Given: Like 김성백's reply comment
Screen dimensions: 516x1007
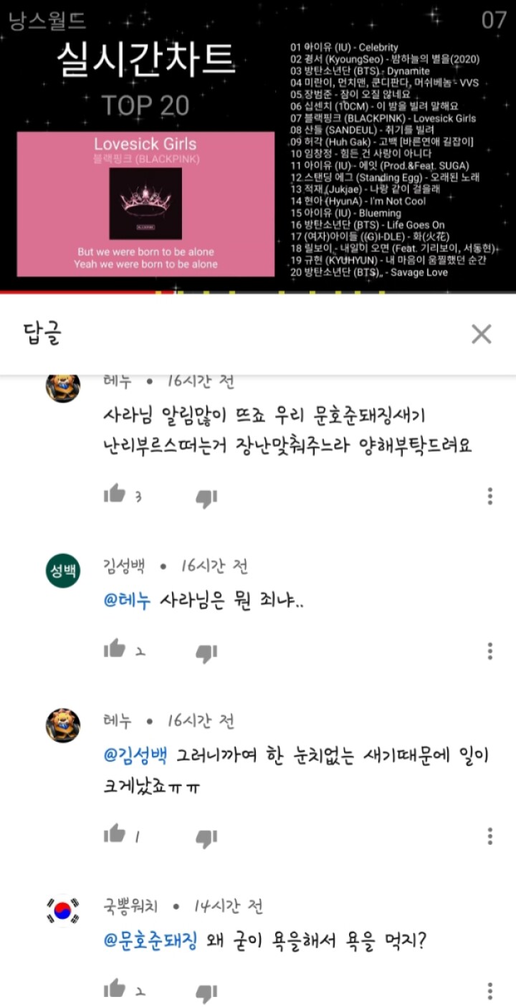Looking at the screenshot, I should pyautogui.click(x=115, y=649).
